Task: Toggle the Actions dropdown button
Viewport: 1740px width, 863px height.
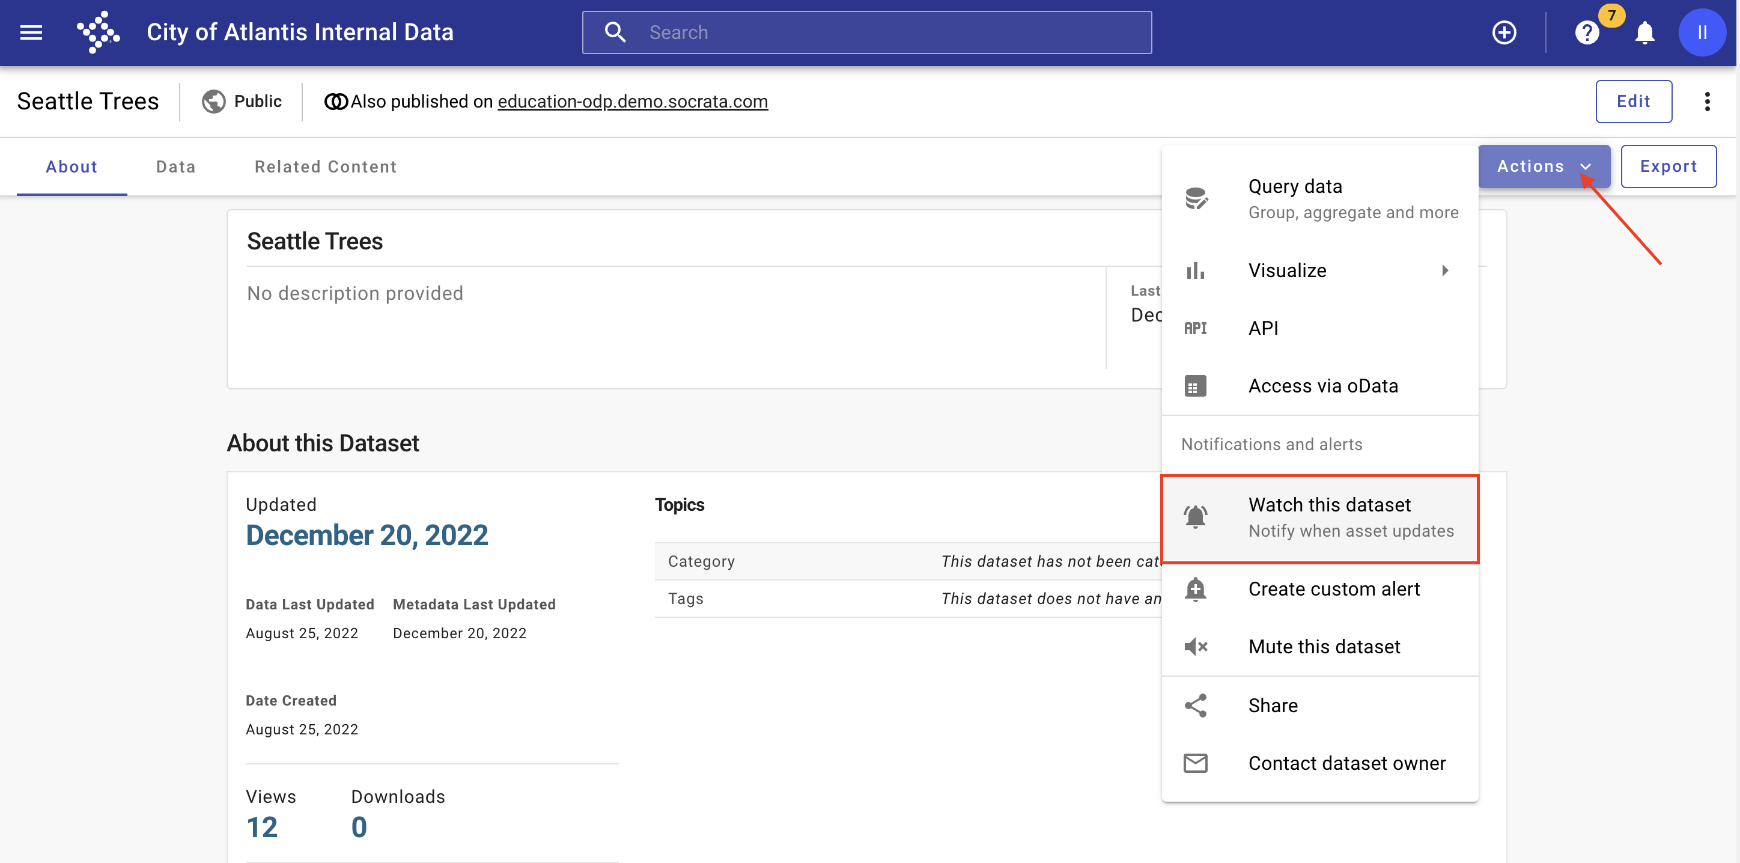Action: click(1544, 166)
